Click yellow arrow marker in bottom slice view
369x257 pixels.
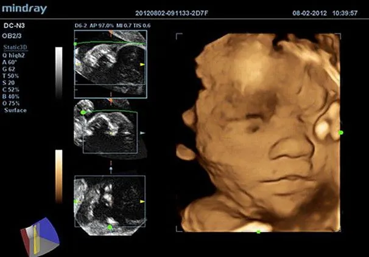tap(142, 201)
